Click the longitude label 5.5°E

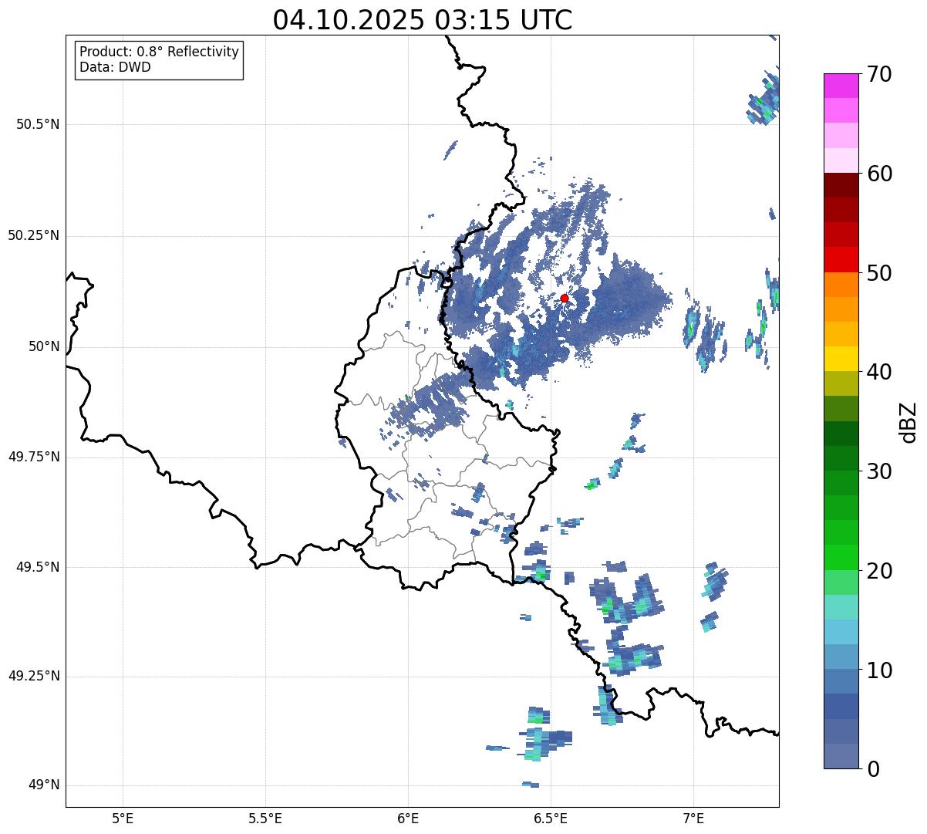pyautogui.click(x=265, y=818)
